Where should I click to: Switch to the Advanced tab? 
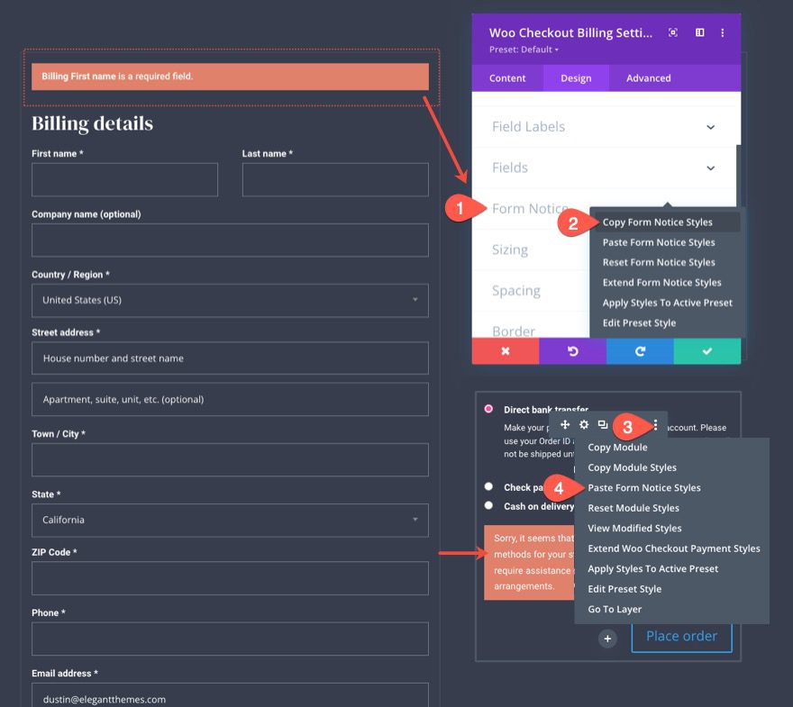[647, 78]
